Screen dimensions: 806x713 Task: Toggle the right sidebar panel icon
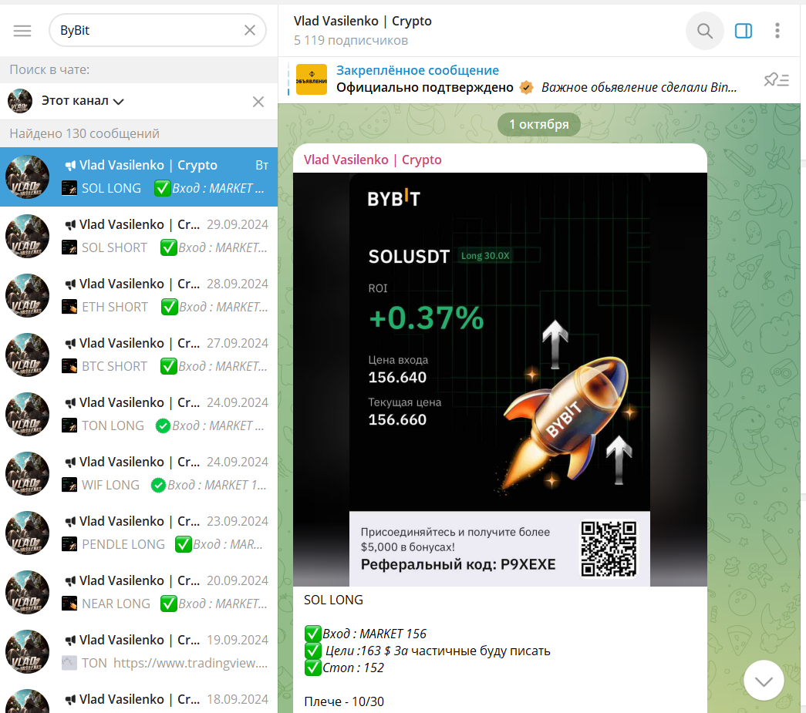[x=744, y=31]
